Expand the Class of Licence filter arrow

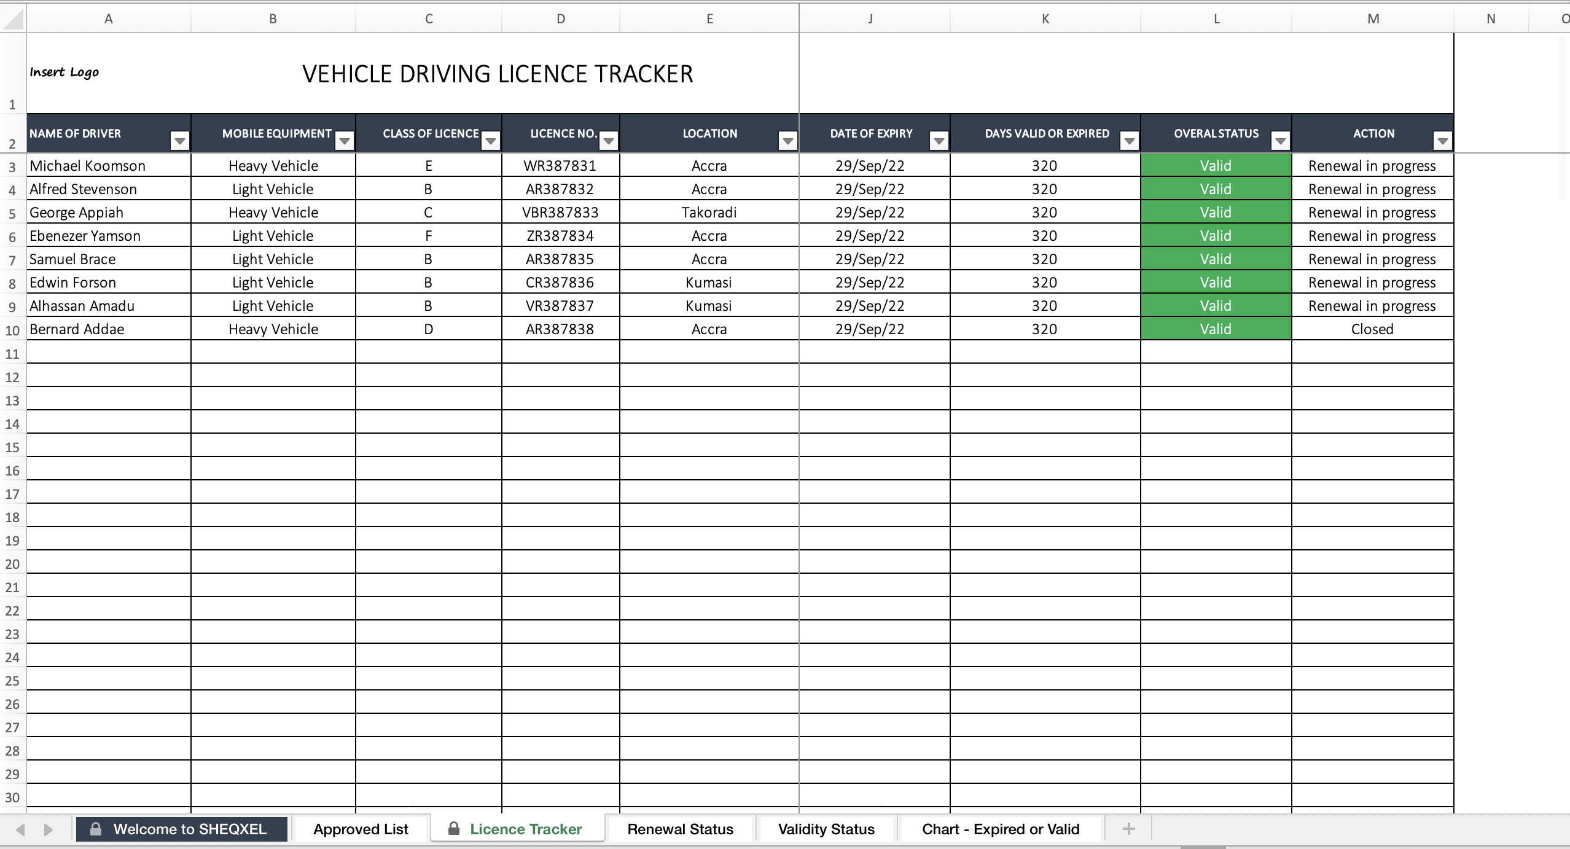490,142
